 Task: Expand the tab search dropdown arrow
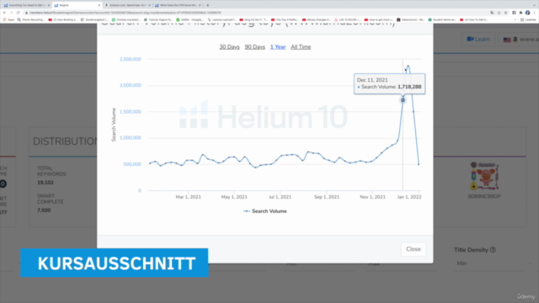pyautogui.click(x=533, y=5)
